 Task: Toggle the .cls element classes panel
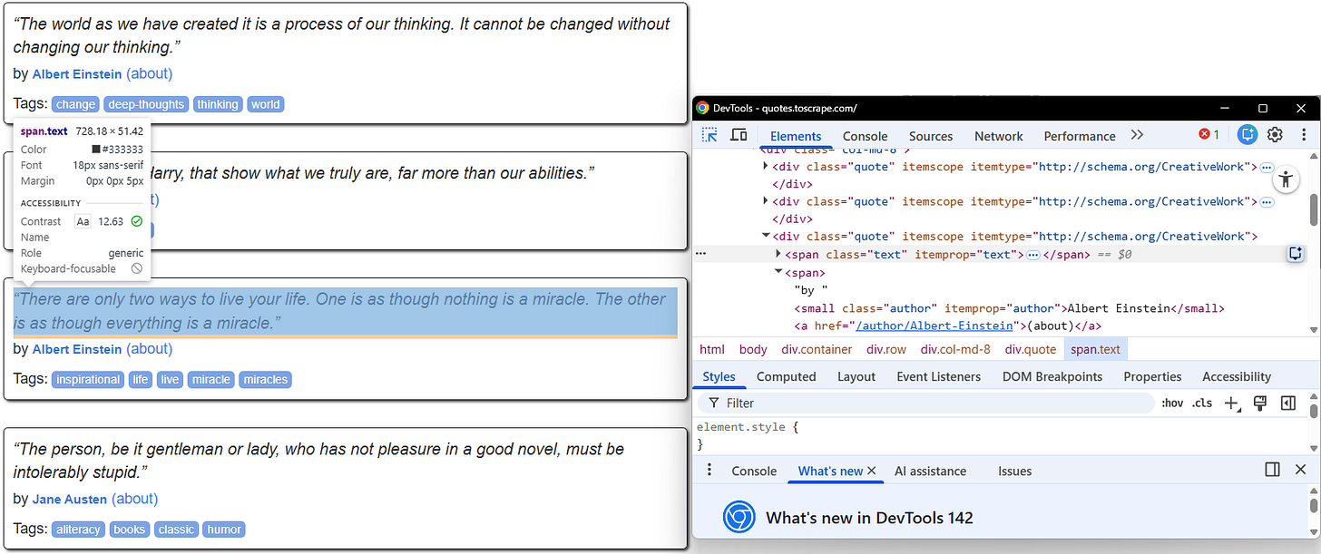coord(1202,403)
